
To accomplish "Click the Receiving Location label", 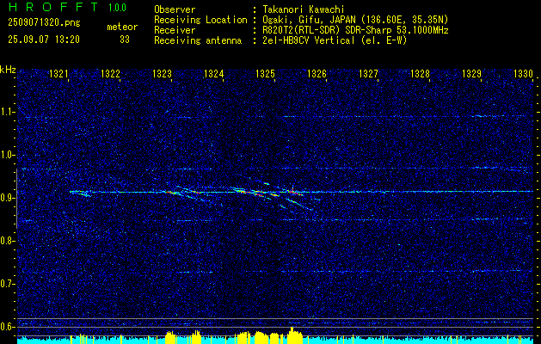I will click(x=200, y=20).
